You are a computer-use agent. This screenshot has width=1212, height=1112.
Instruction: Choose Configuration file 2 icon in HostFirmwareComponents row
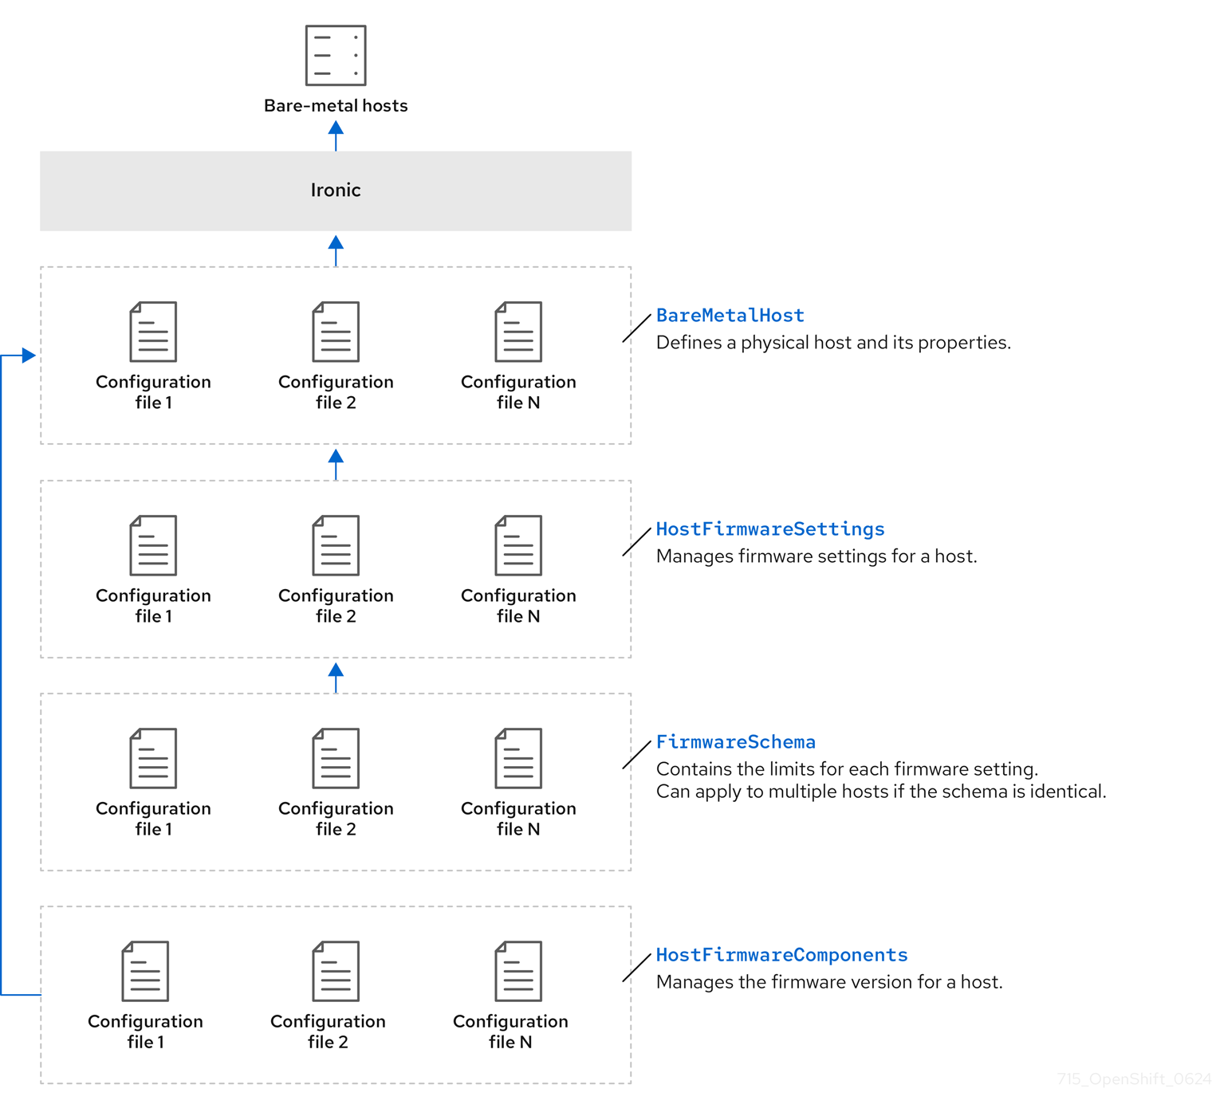coord(336,971)
